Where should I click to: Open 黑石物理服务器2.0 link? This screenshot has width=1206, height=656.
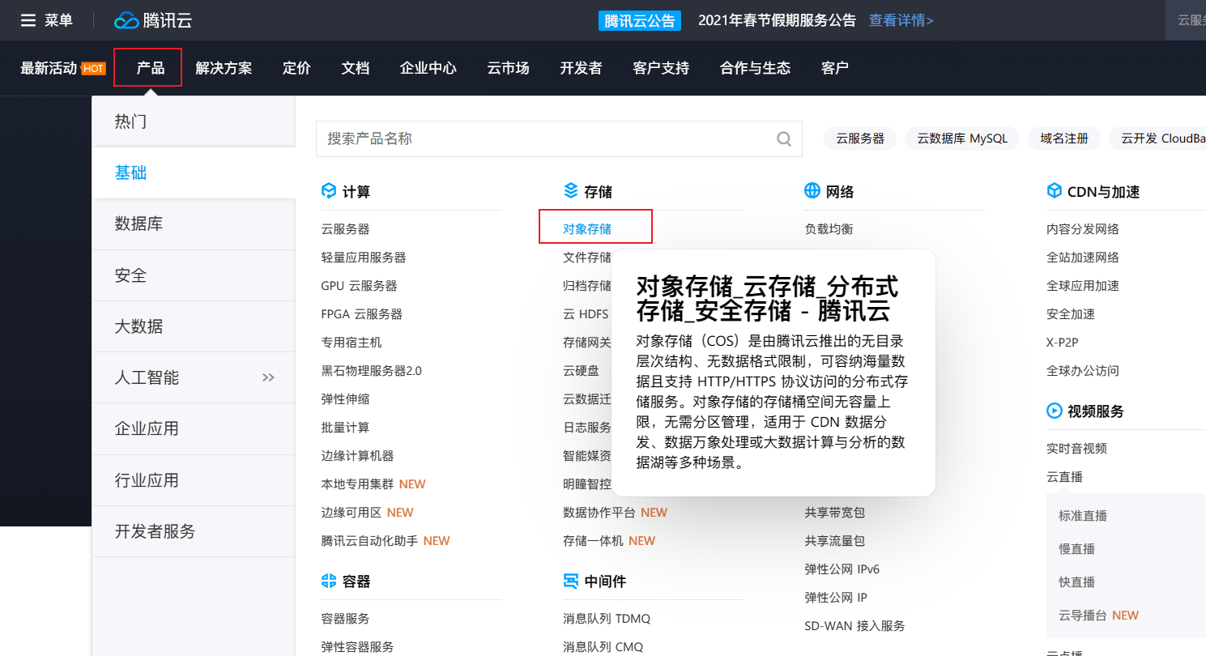point(371,371)
